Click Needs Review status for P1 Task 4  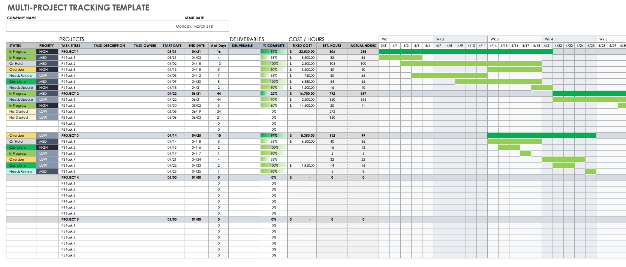click(x=21, y=76)
